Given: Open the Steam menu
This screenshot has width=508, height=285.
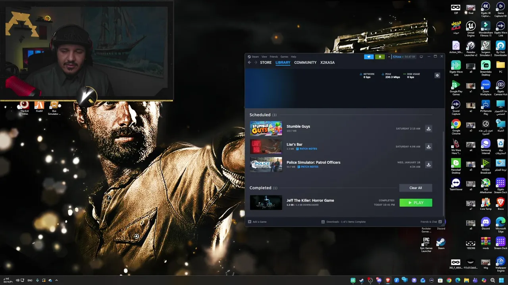Looking at the screenshot, I should 255,57.
